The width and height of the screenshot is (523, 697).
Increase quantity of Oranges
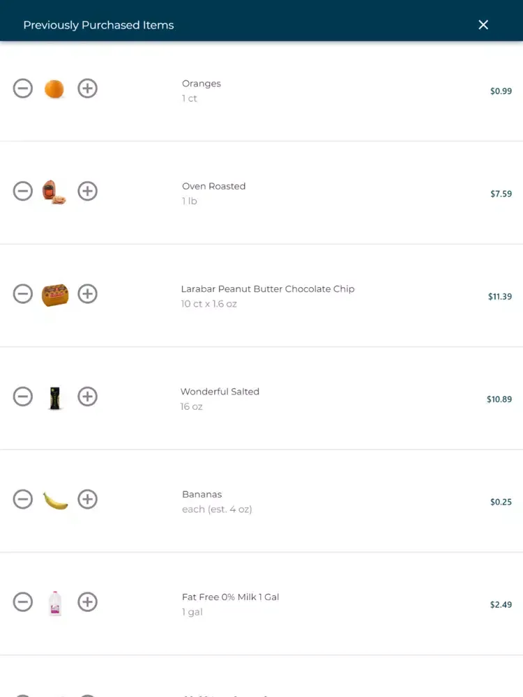tap(88, 88)
